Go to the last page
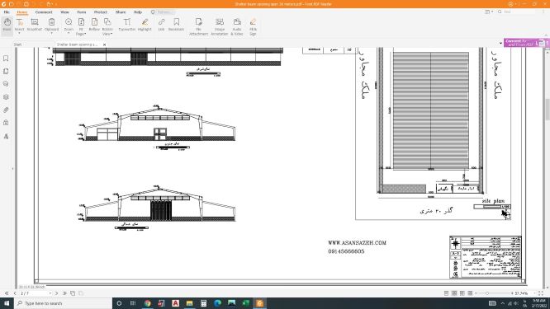 [x=65, y=293]
